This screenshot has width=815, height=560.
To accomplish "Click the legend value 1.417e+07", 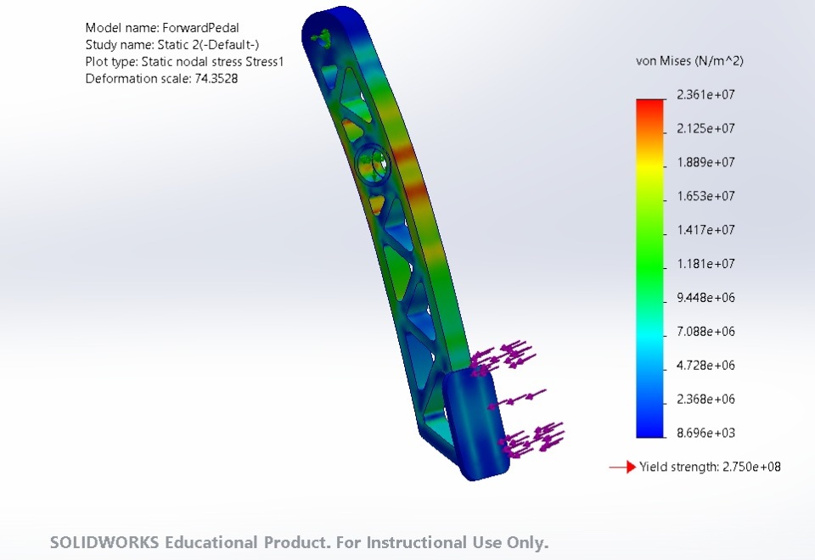I will [x=705, y=230].
